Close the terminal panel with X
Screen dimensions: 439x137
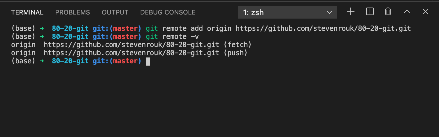coord(426,12)
